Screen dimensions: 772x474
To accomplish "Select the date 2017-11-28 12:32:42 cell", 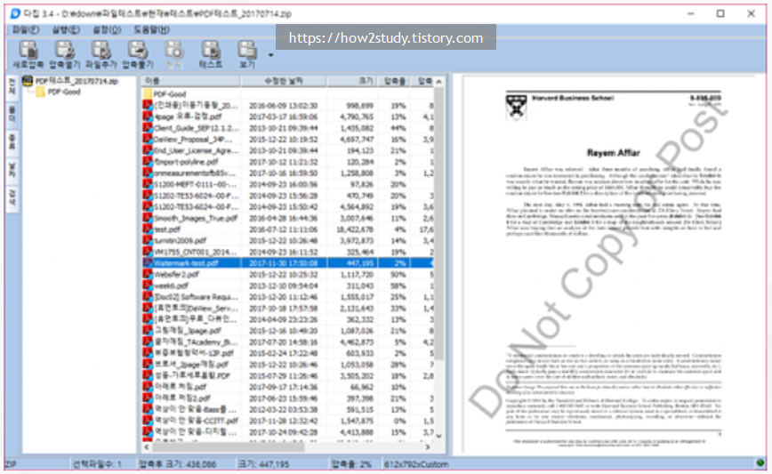I will click(283, 421).
